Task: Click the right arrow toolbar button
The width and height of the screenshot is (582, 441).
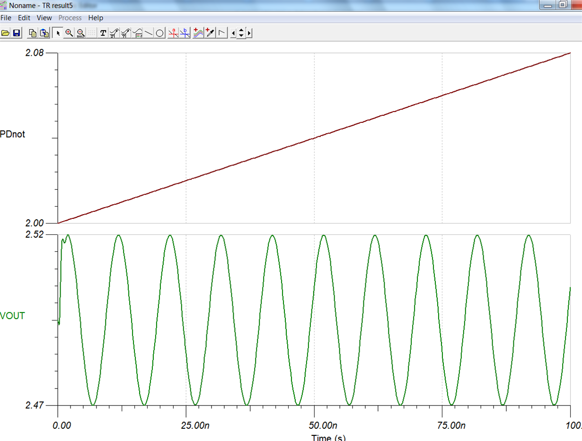Action: (249, 33)
